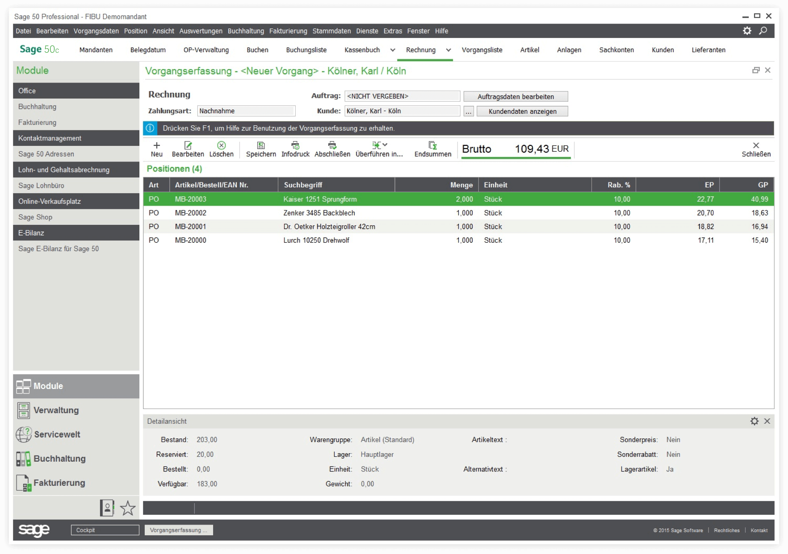
Task: Click the Kunde field Kölner, Karl - Köln
Action: pyautogui.click(x=402, y=111)
